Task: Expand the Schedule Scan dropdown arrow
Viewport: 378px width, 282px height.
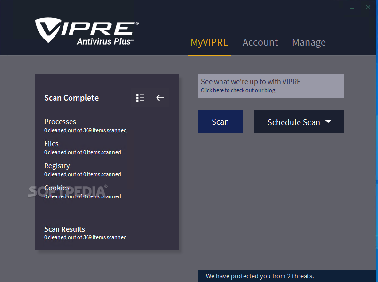Action: pyautogui.click(x=328, y=121)
